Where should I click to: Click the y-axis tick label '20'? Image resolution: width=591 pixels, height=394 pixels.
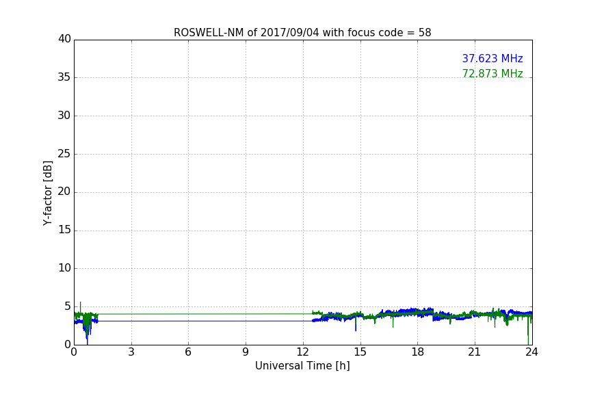64,192
